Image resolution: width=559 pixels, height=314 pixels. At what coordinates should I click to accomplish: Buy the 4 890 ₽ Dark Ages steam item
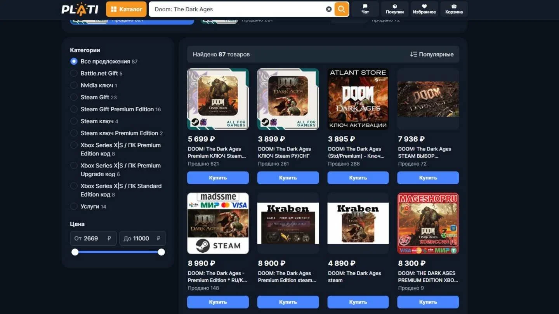click(x=358, y=302)
